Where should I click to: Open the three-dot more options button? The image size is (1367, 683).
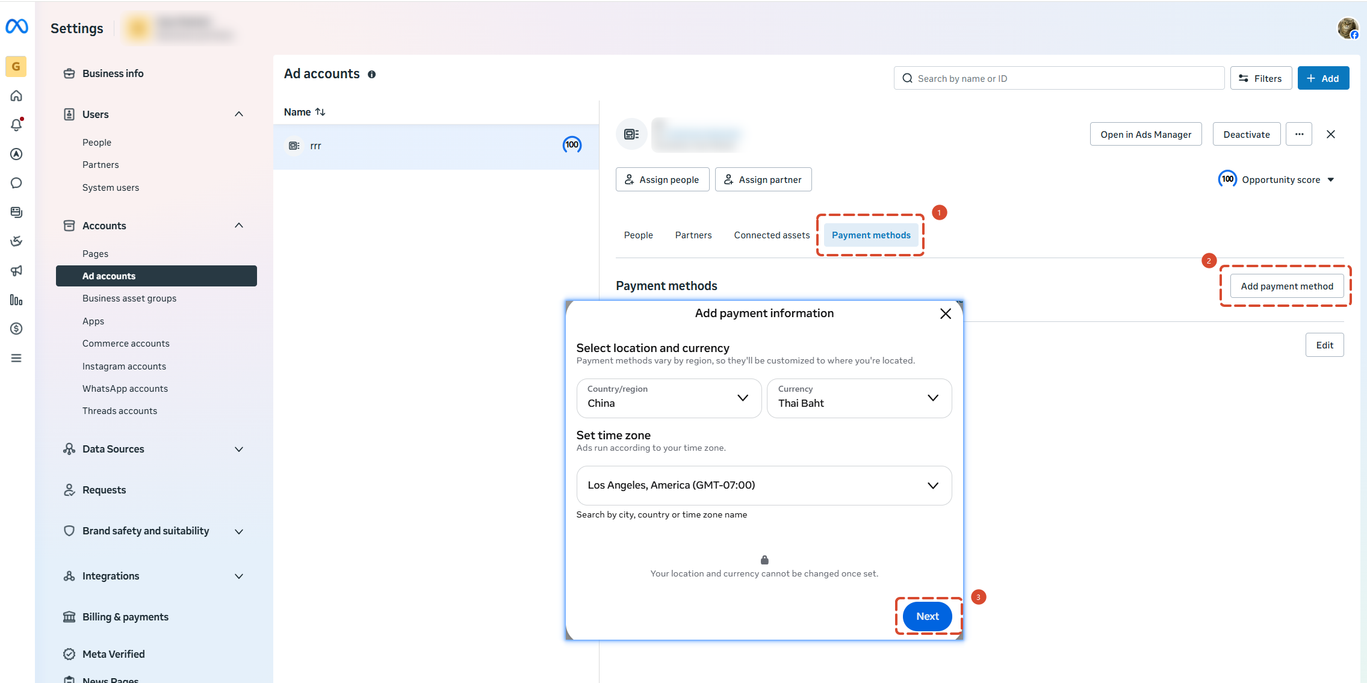[x=1299, y=134]
